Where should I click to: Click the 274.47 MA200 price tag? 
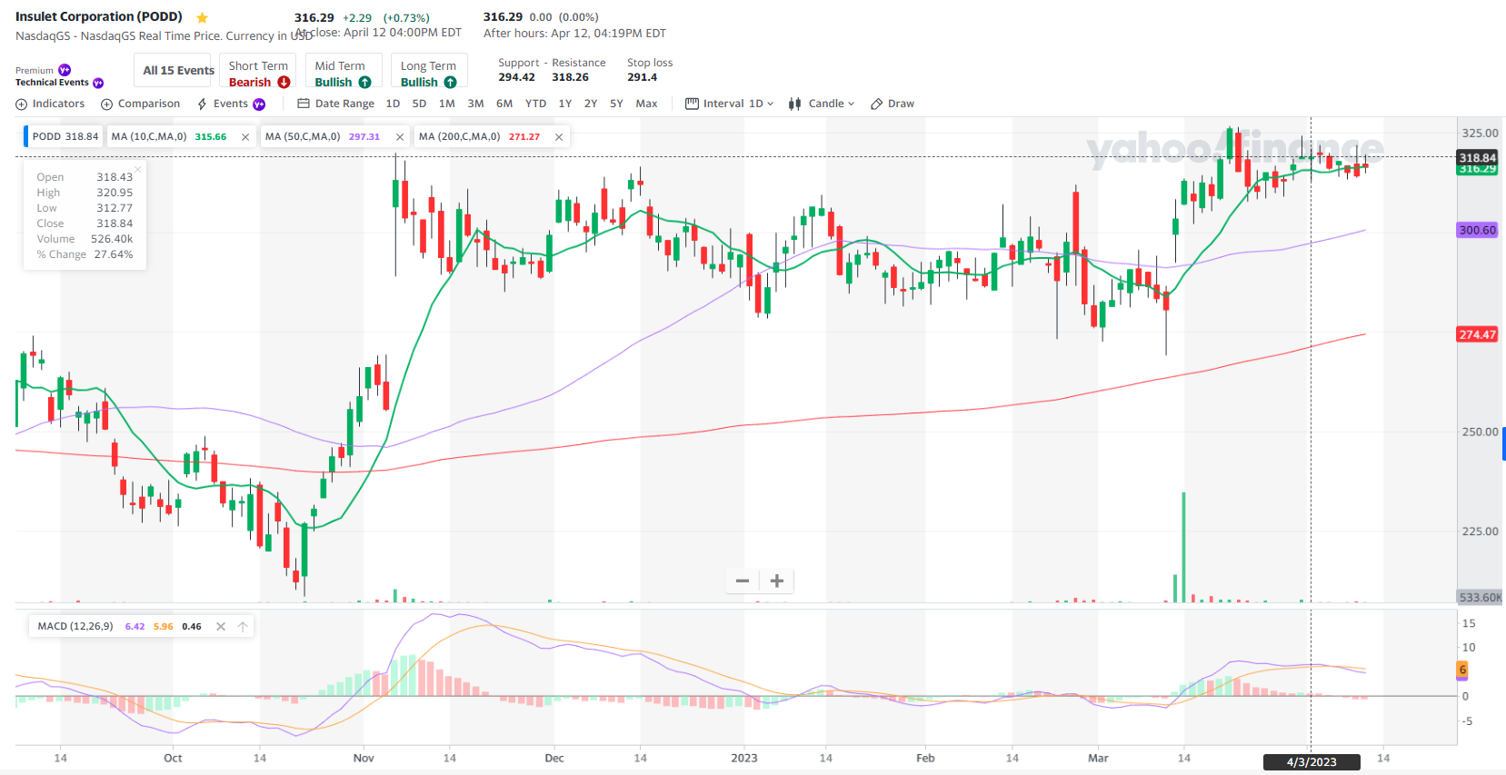pos(1477,334)
